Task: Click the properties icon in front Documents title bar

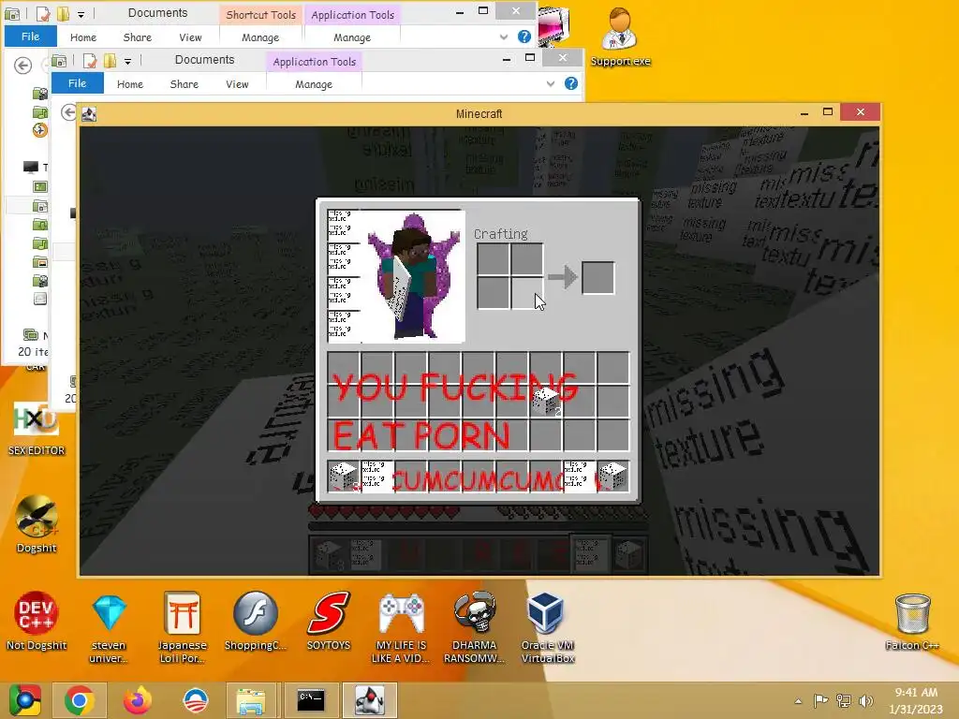Action: pyautogui.click(x=90, y=61)
